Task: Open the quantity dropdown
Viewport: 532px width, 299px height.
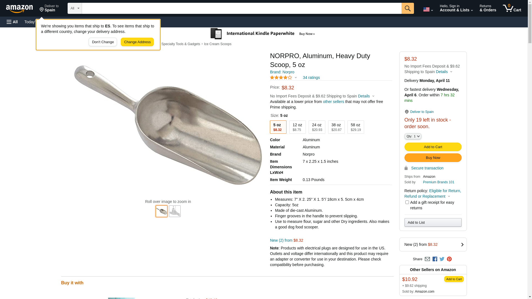Action: tap(413, 136)
